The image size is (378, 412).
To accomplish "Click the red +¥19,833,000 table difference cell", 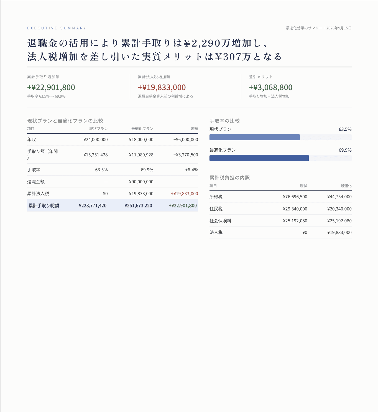I will 185,194.
